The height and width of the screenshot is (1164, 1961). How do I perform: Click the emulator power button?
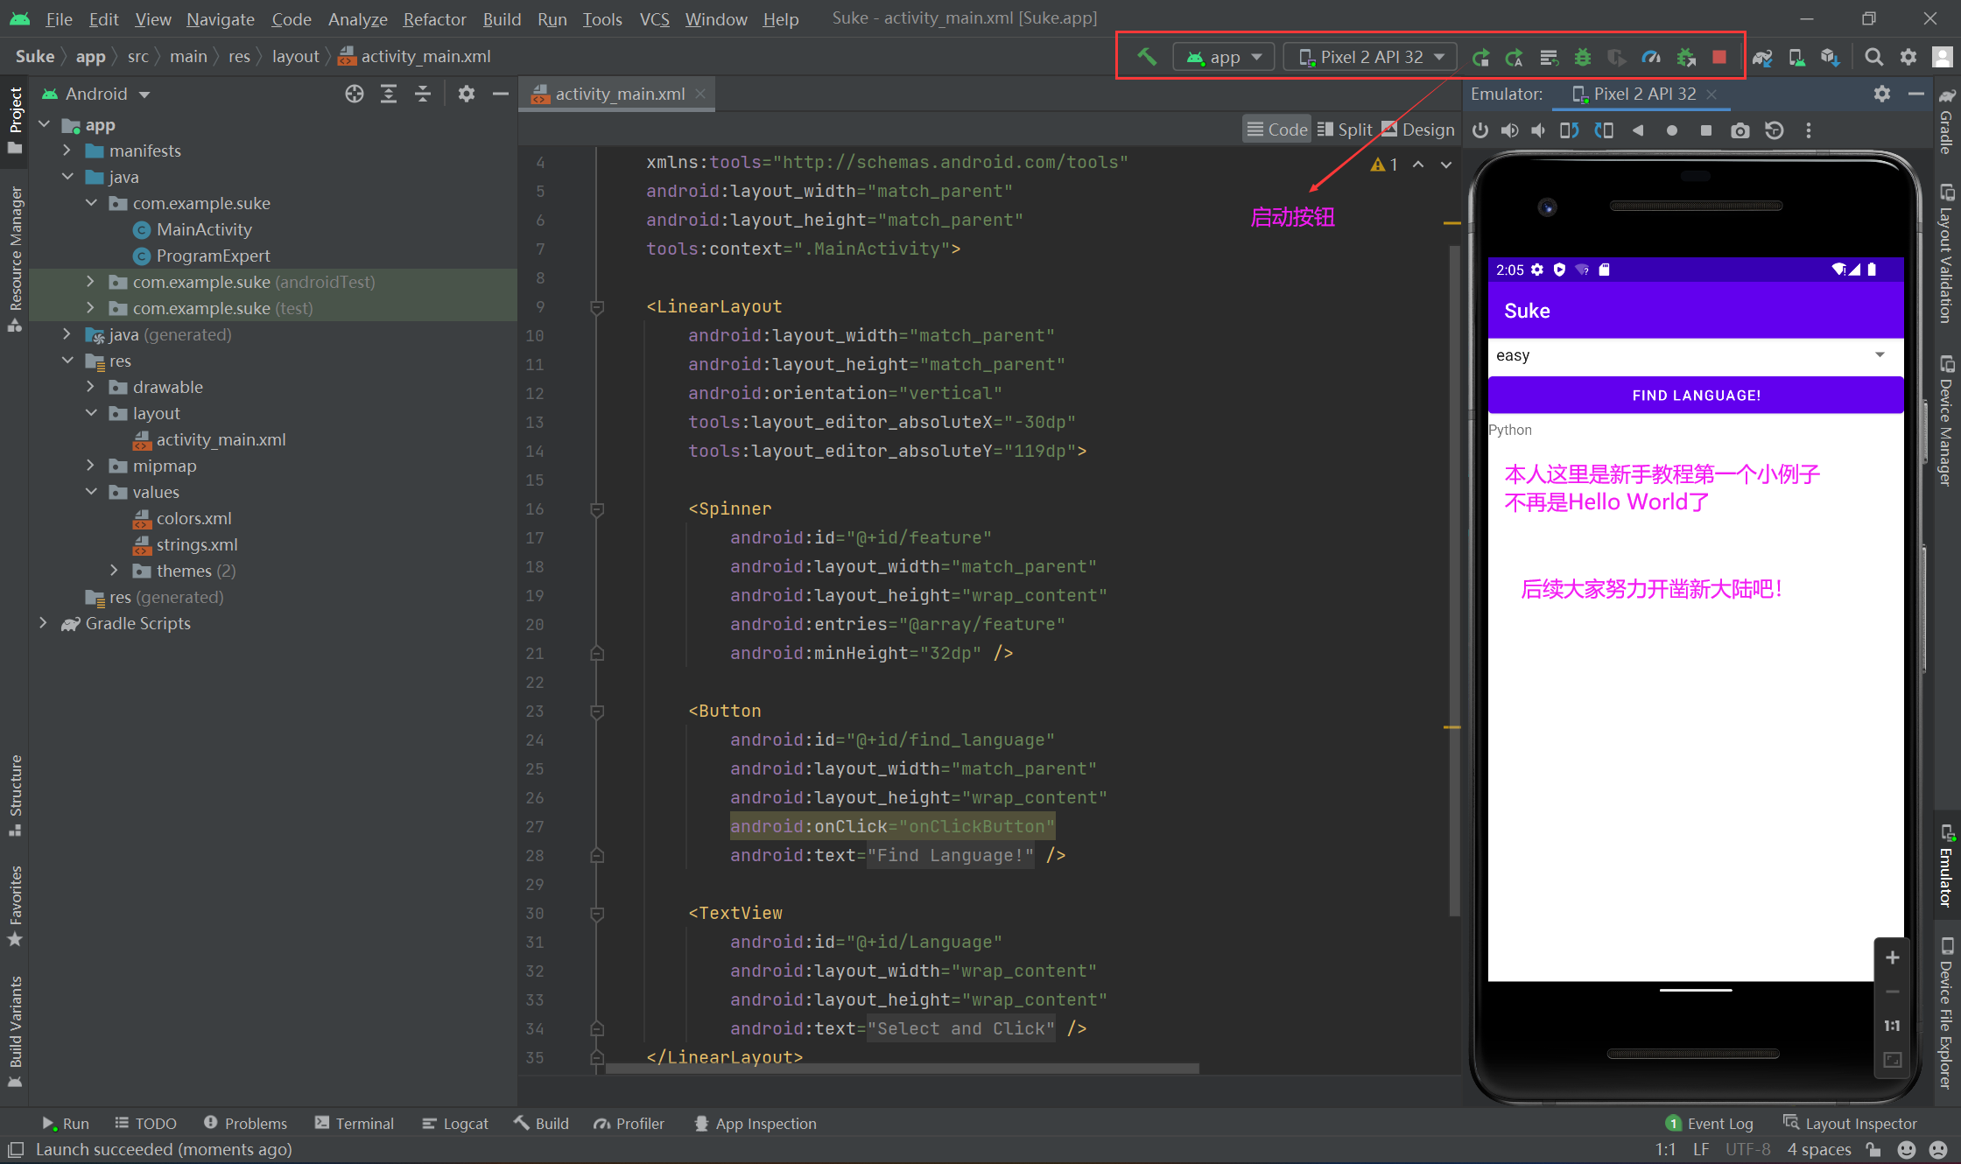click(x=1480, y=130)
